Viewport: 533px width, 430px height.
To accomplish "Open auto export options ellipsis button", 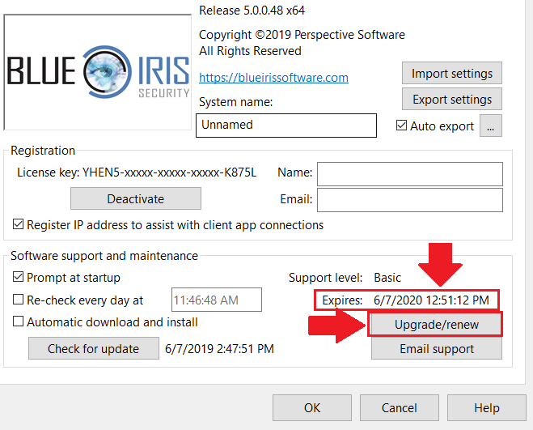I will coord(490,126).
